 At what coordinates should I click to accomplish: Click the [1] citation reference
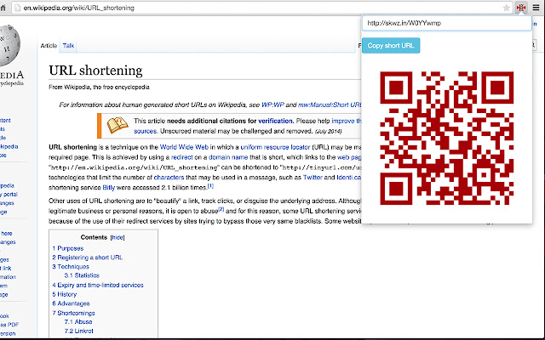coord(210,186)
